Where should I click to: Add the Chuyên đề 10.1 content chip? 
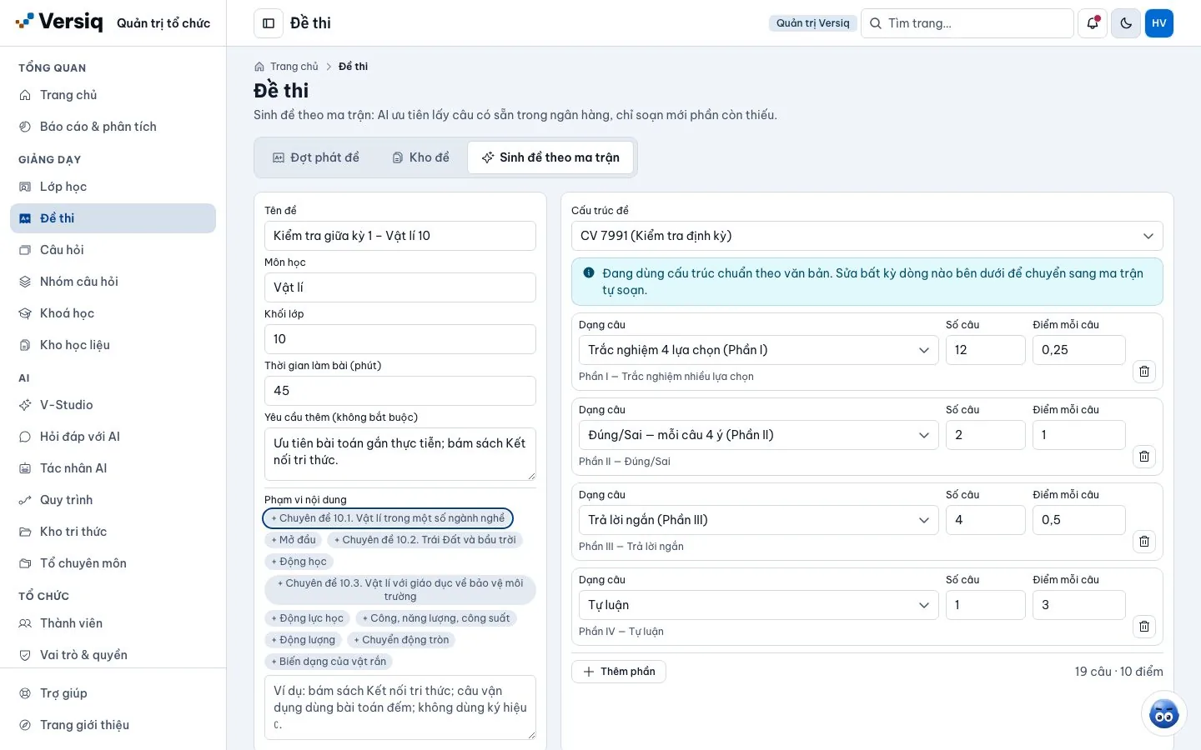tap(388, 518)
